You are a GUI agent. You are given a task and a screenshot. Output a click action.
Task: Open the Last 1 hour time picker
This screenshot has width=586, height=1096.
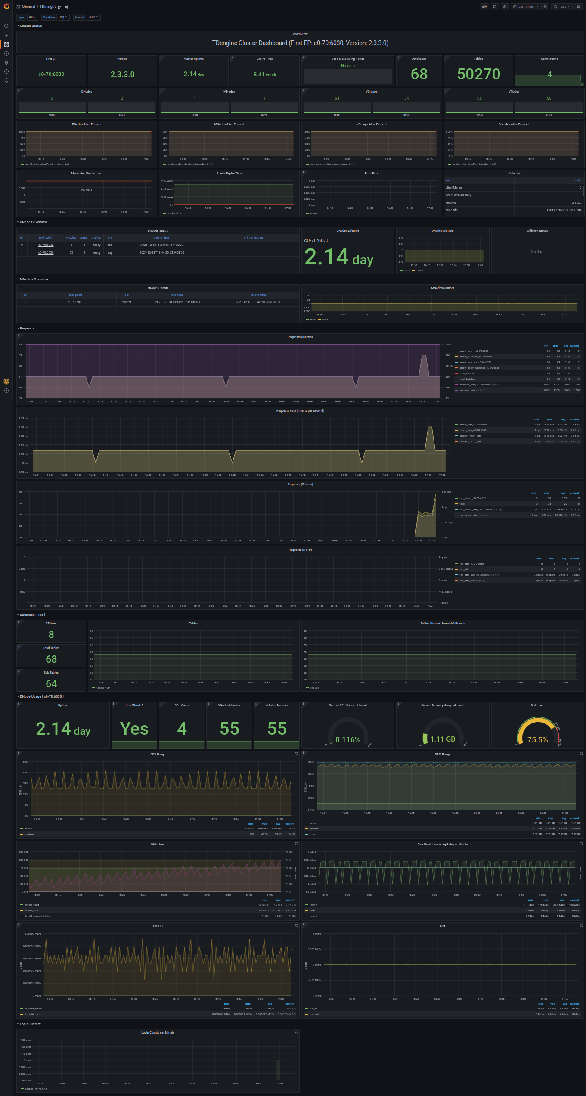(x=526, y=7)
